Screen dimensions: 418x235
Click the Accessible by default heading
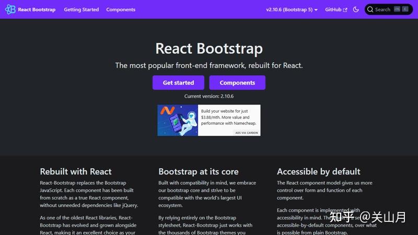(x=319, y=172)
